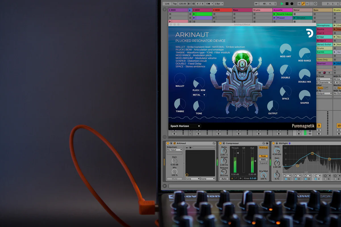Click the session record circle icon

(x=315, y=4)
